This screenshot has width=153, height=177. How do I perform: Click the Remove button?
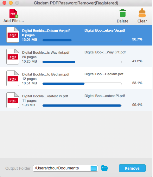tap(132, 168)
